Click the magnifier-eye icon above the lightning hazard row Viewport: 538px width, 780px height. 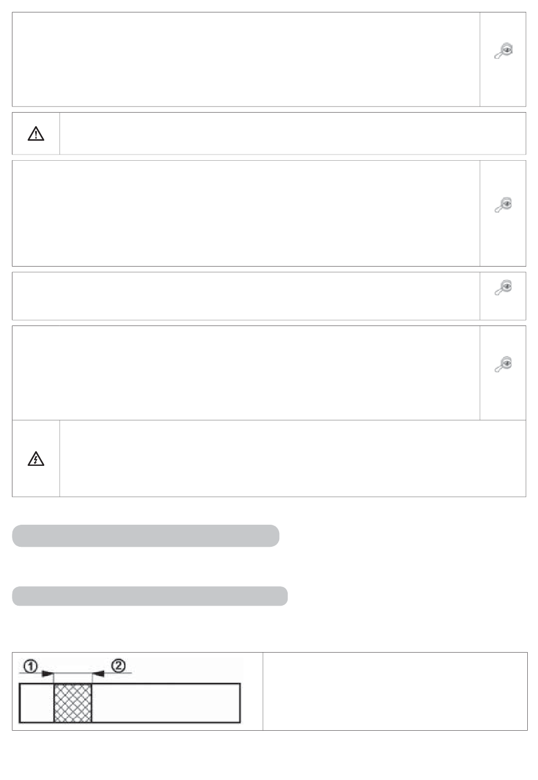coord(503,365)
